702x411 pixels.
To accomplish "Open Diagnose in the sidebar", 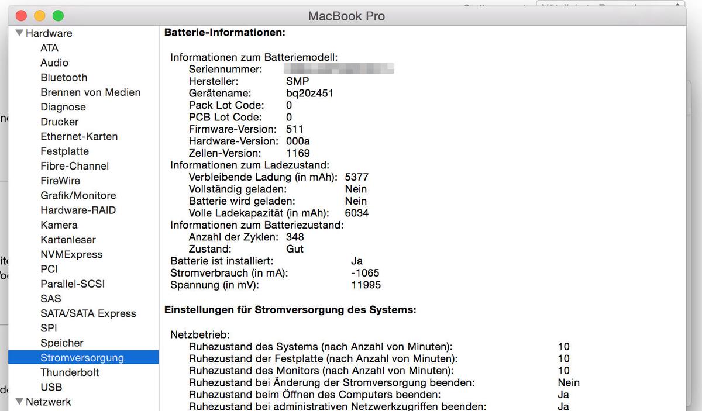I will [x=63, y=107].
